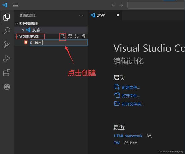Select 欢迎 entry in open editors
The height and width of the screenshot is (154, 185).
pyautogui.click(x=50, y=30)
